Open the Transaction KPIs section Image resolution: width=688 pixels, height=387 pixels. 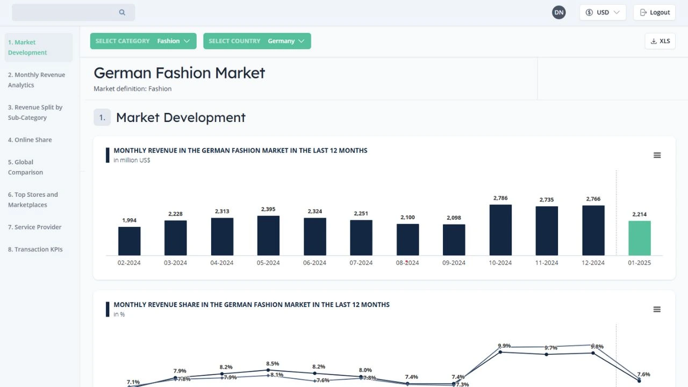[x=35, y=249]
